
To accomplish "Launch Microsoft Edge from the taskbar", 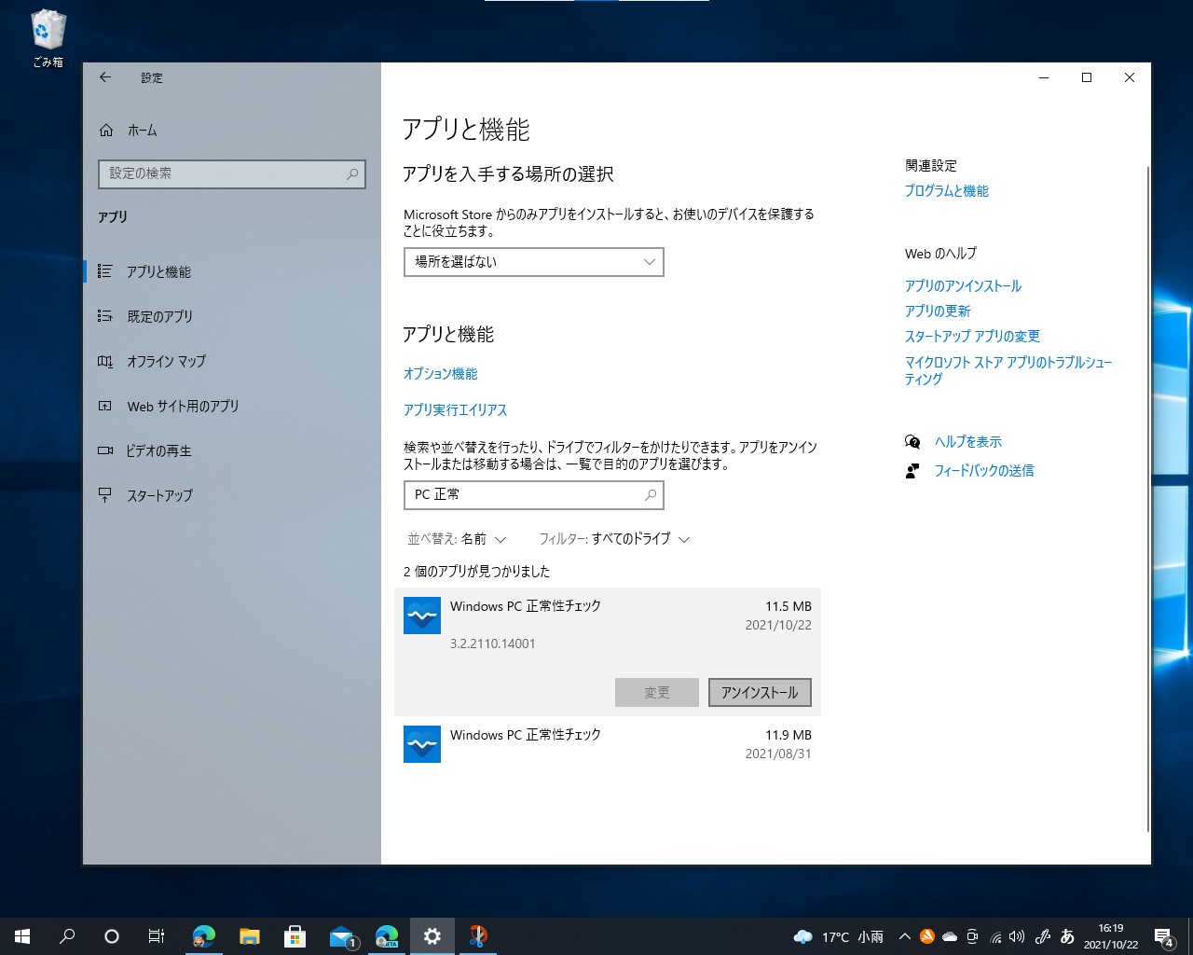I will pyautogui.click(x=204, y=935).
